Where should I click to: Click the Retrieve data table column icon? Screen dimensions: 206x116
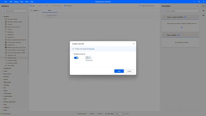click(6, 47)
